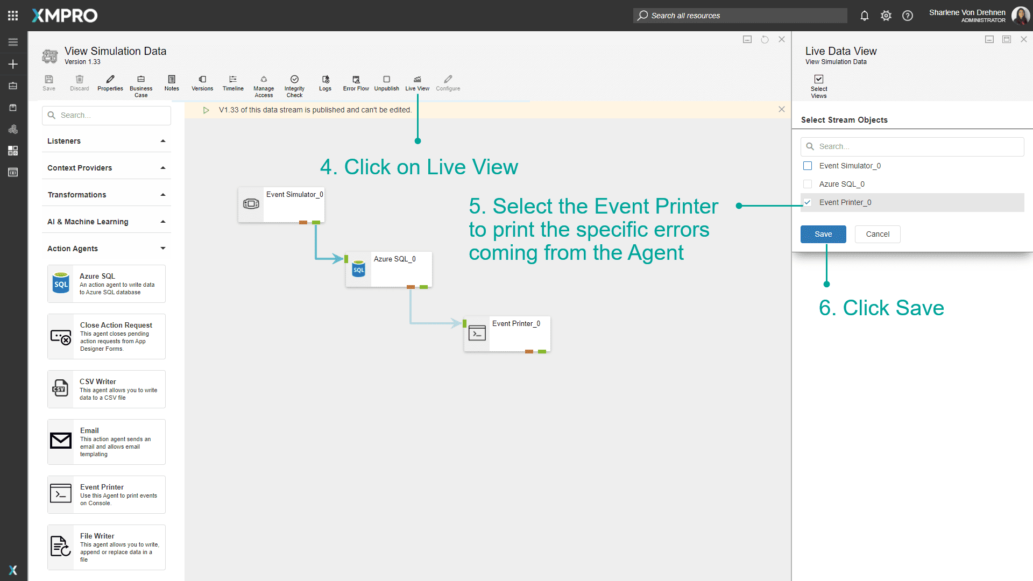
Task: Click the Timeline toolbar icon
Action: coord(233,83)
